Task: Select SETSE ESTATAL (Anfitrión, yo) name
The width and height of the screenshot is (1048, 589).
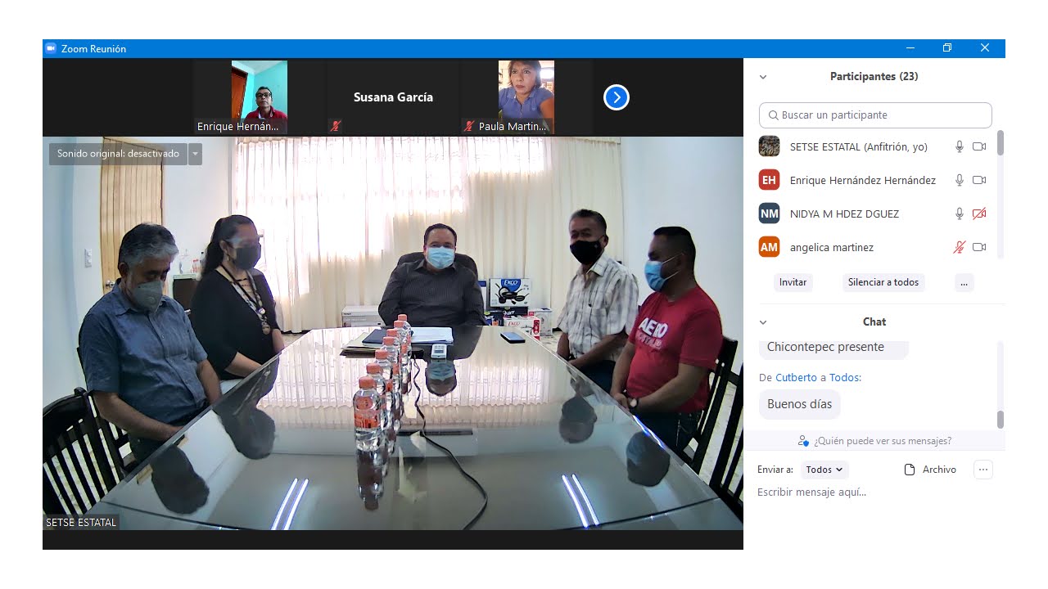Action: click(x=858, y=146)
